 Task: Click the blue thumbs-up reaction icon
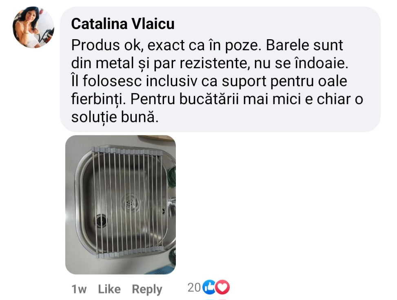click(209, 287)
